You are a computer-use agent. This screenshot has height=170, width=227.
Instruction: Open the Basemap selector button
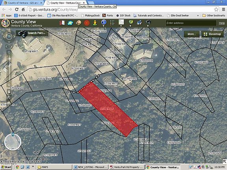click(x=212, y=34)
